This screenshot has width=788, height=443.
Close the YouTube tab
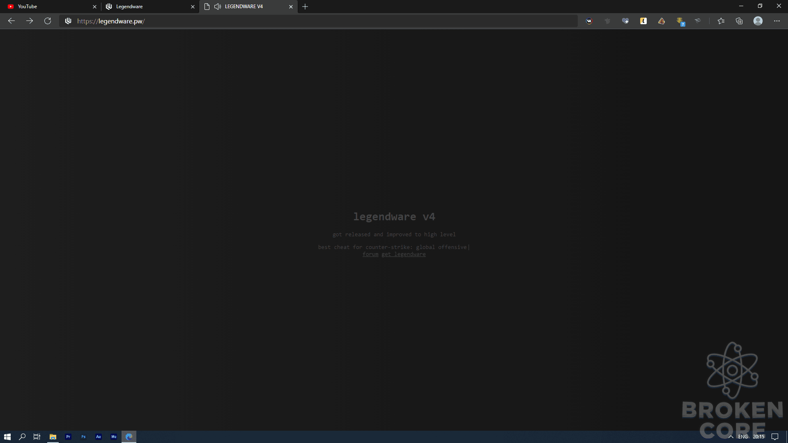94,7
